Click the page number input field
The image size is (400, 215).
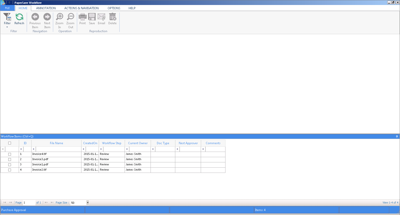click(x=29, y=203)
